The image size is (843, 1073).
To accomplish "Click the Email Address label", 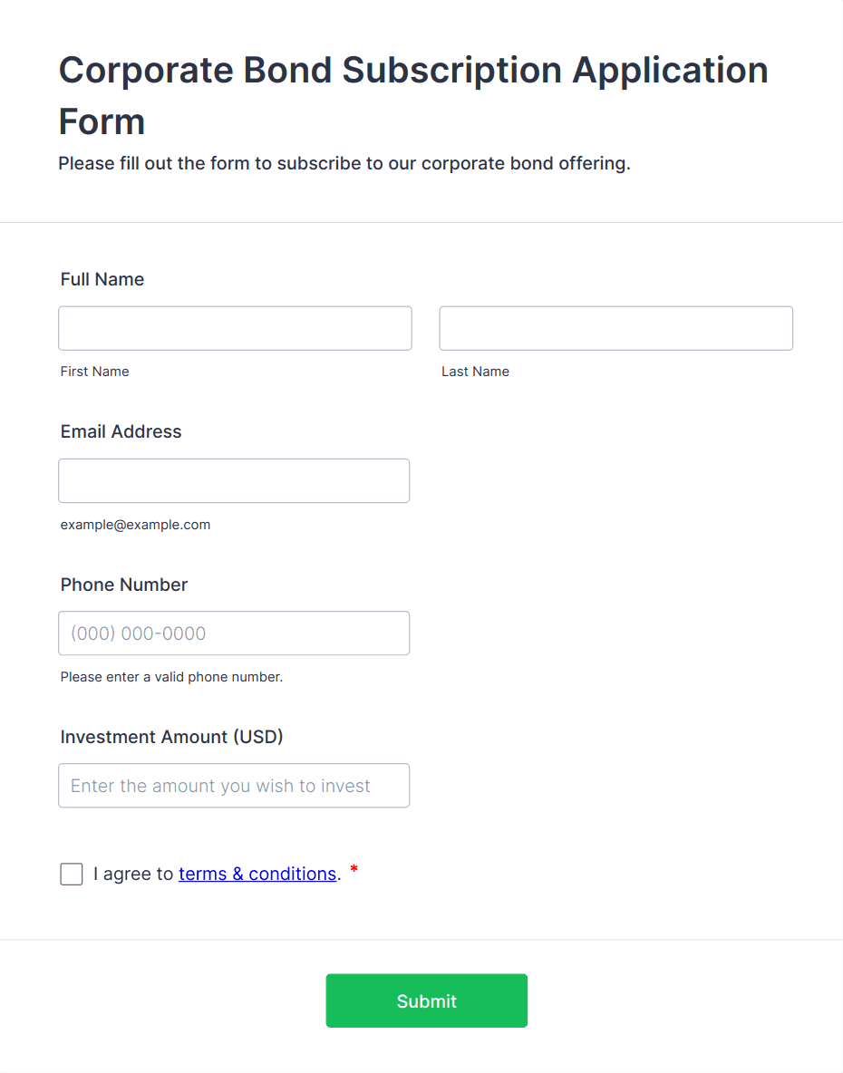I will click(x=121, y=431).
